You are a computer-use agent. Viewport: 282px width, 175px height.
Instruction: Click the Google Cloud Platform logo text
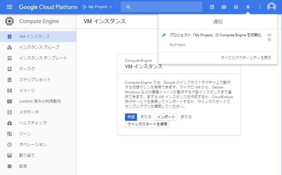48,7
